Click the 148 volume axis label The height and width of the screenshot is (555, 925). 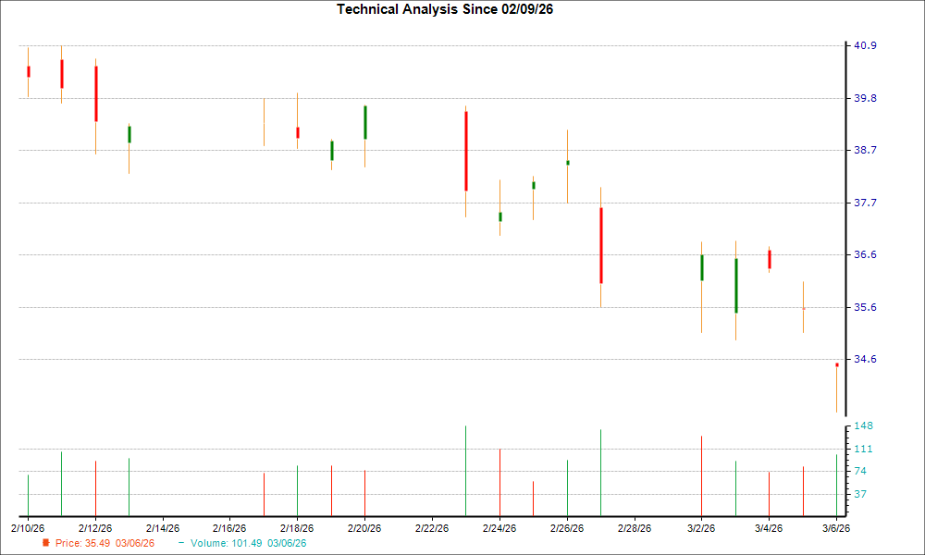pyautogui.click(x=862, y=426)
